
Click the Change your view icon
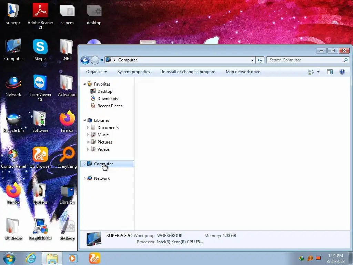[x=311, y=72]
